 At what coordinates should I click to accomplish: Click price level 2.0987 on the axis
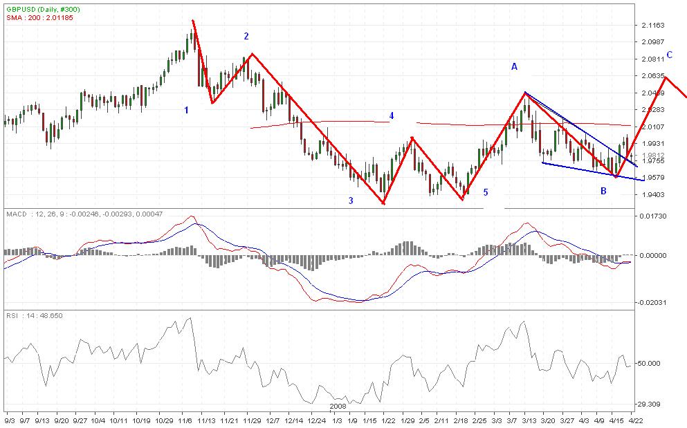(653, 41)
